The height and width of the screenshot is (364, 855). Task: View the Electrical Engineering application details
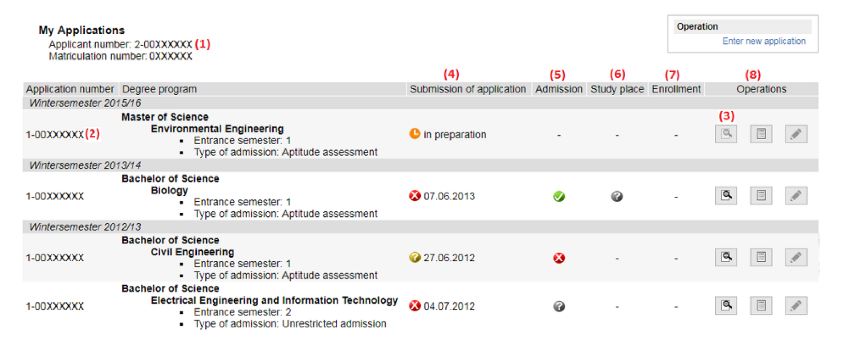[x=726, y=305]
